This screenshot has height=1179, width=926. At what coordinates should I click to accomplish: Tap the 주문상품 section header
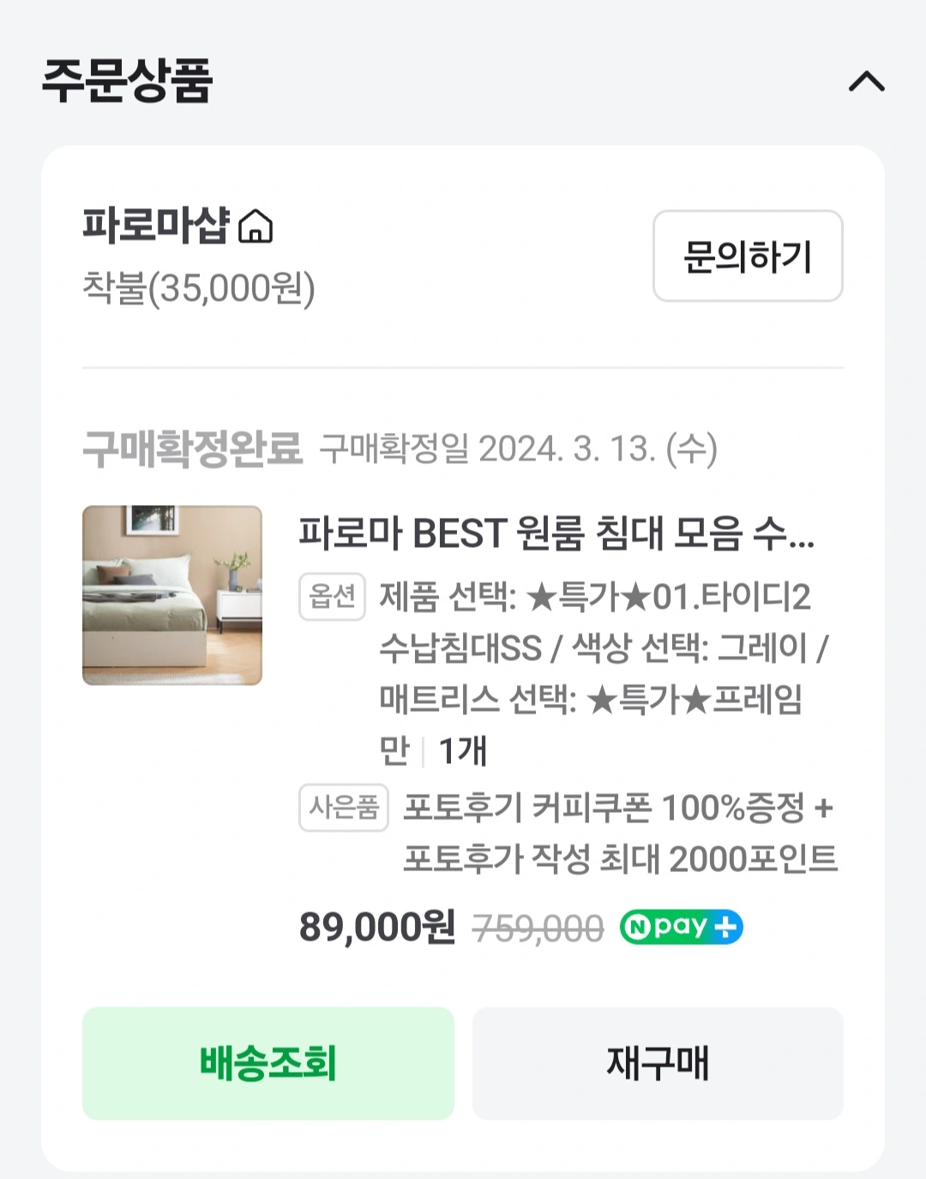127,81
